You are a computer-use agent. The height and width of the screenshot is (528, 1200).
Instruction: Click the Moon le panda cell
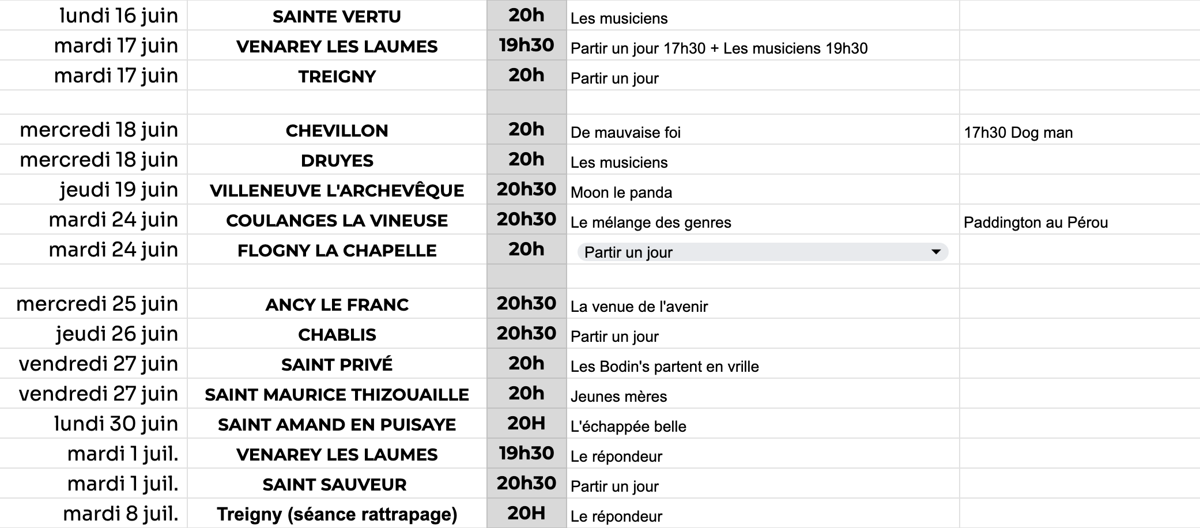763,190
